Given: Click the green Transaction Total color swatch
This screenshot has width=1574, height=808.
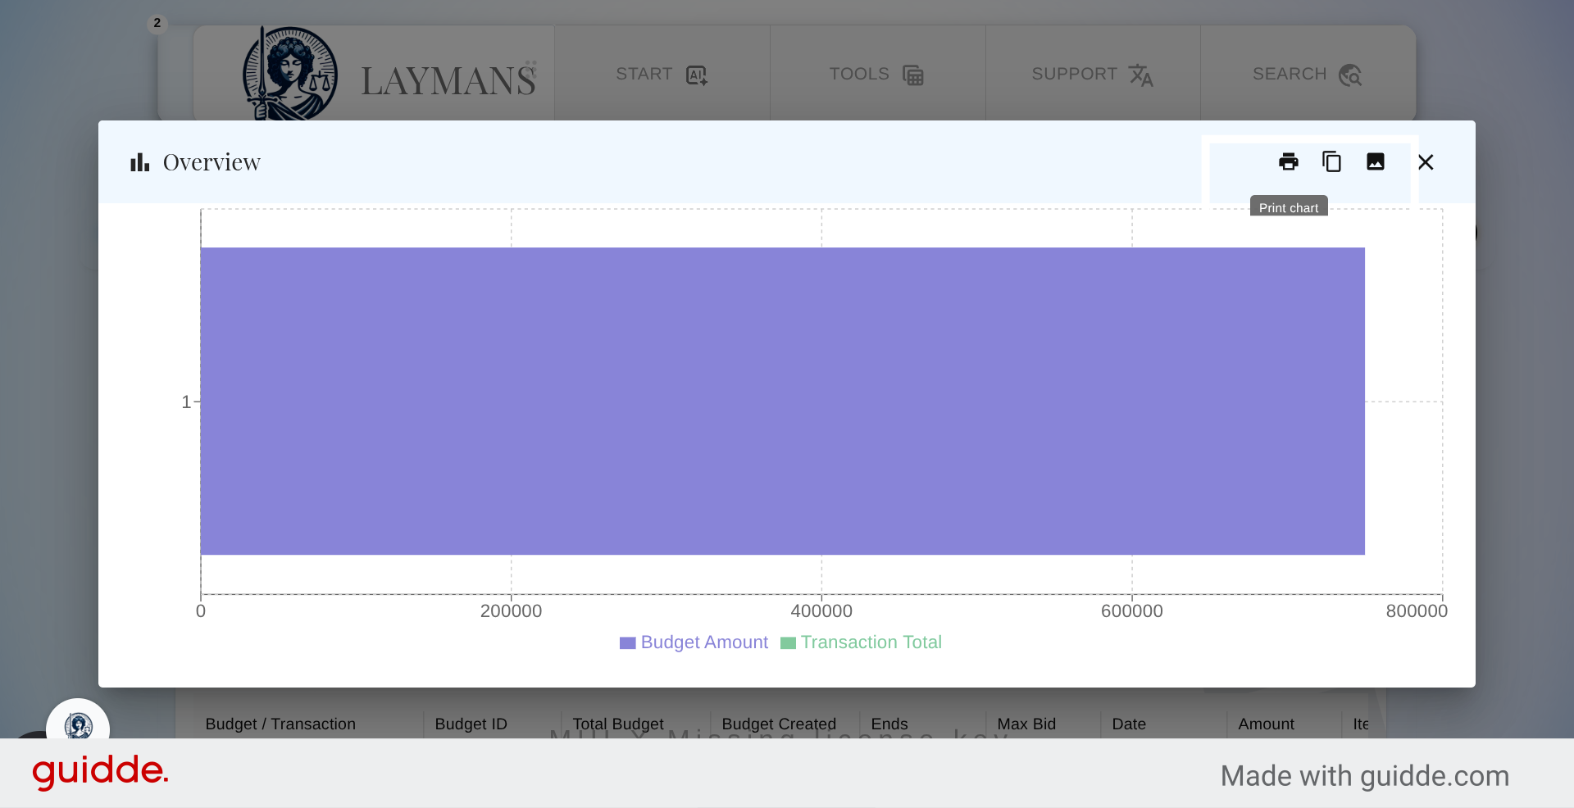Looking at the screenshot, I should (789, 642).
